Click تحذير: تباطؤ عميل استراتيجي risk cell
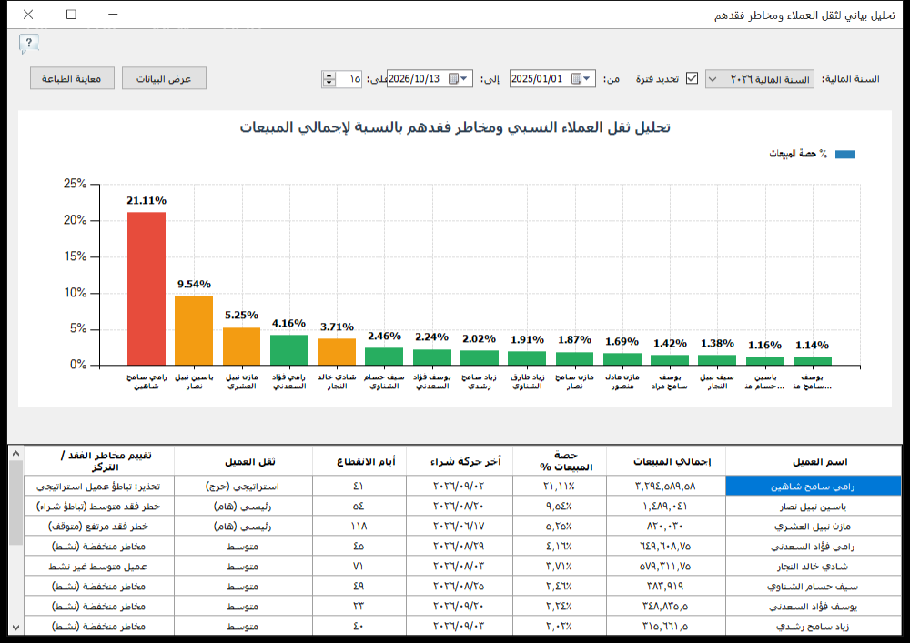Viewport: 910px width, 643px height. tap(99, 487)
